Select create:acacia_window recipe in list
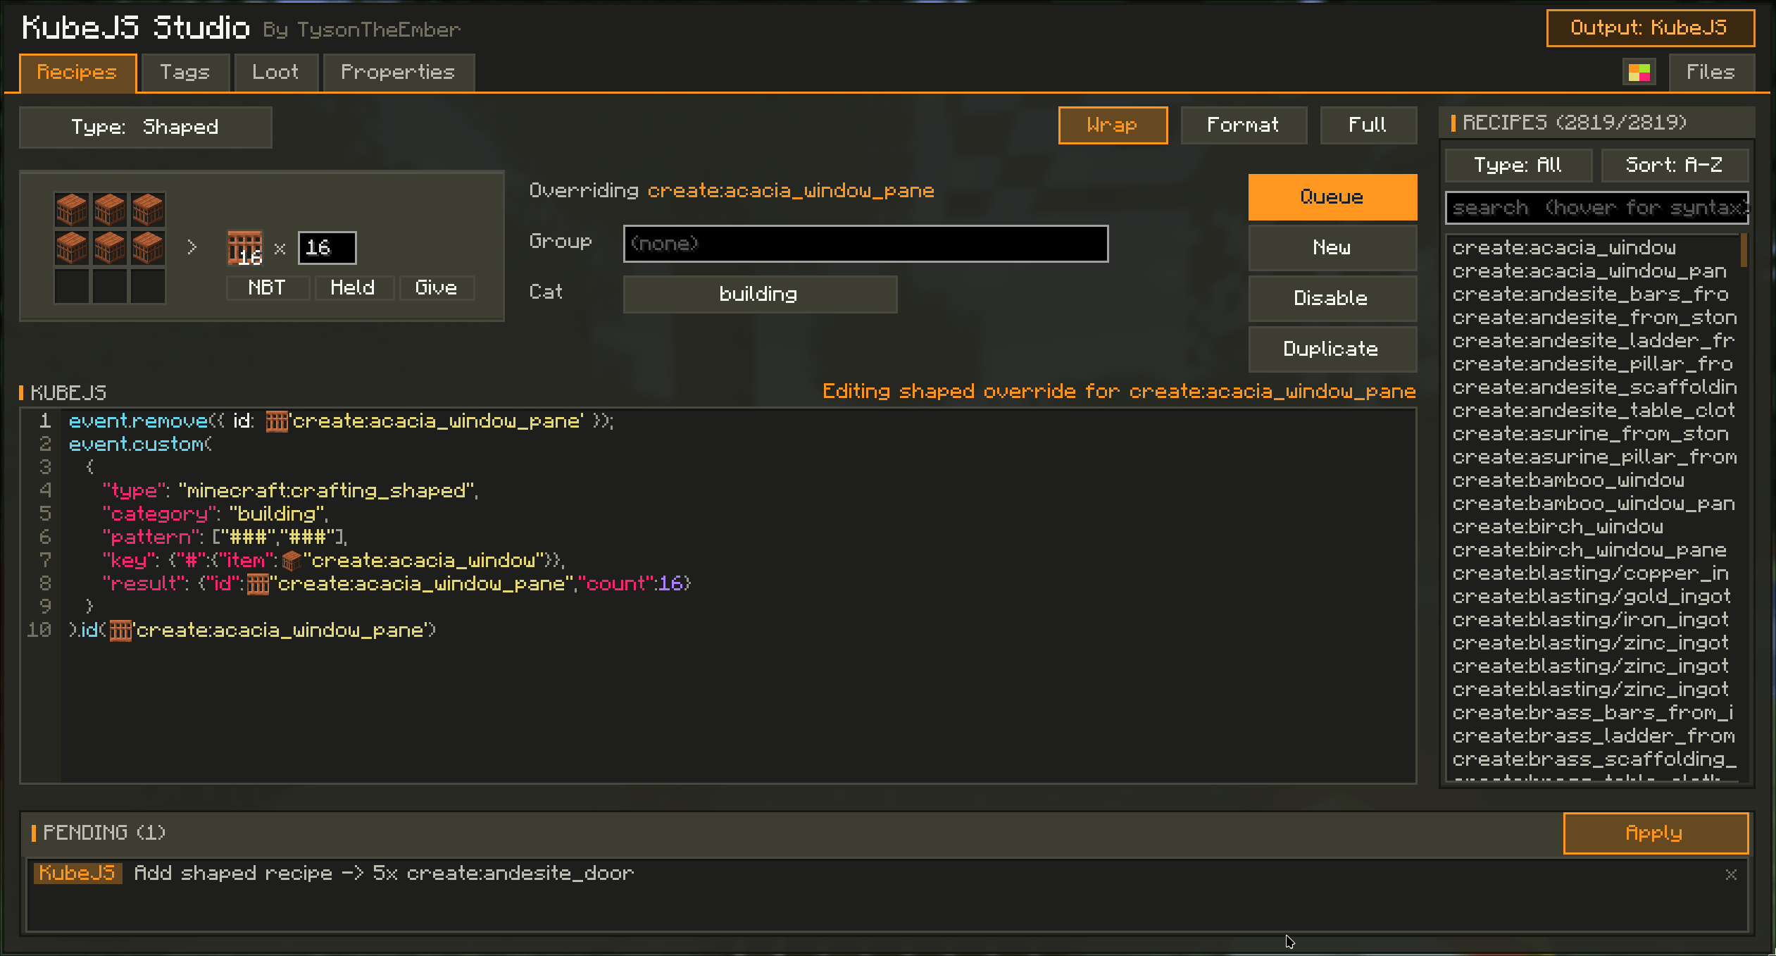 point(1592,248)
